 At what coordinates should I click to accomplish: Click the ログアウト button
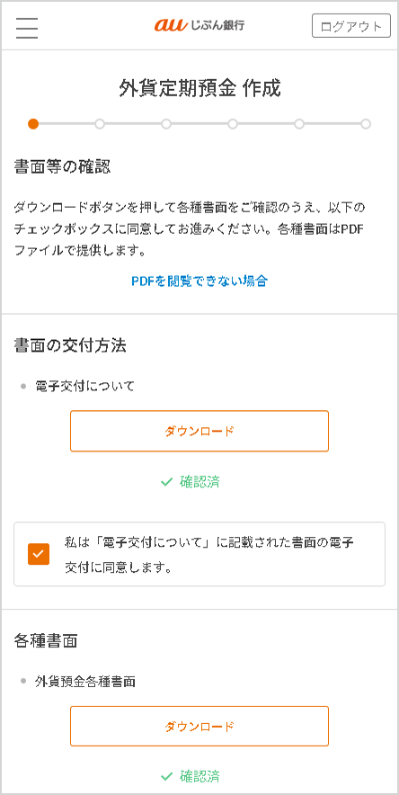point(351,26)
